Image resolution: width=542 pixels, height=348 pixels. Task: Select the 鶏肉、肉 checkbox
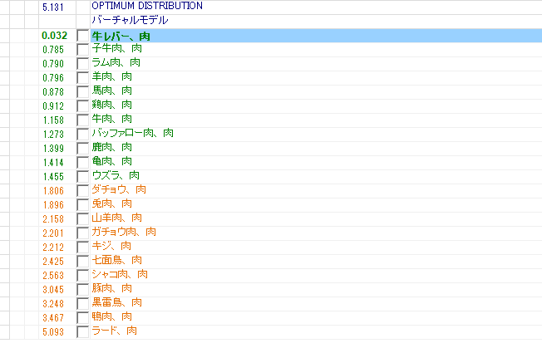(82, 106)
